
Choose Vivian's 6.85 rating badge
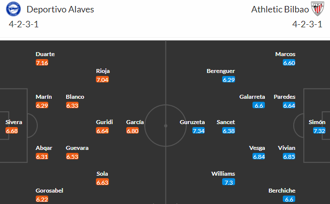(x=289, y=156)
